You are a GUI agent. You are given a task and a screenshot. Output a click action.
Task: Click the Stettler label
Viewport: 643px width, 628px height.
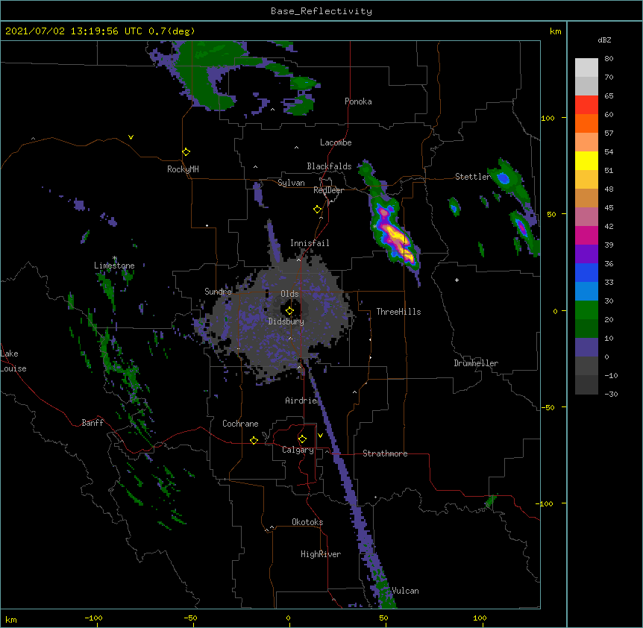point(473,177)
